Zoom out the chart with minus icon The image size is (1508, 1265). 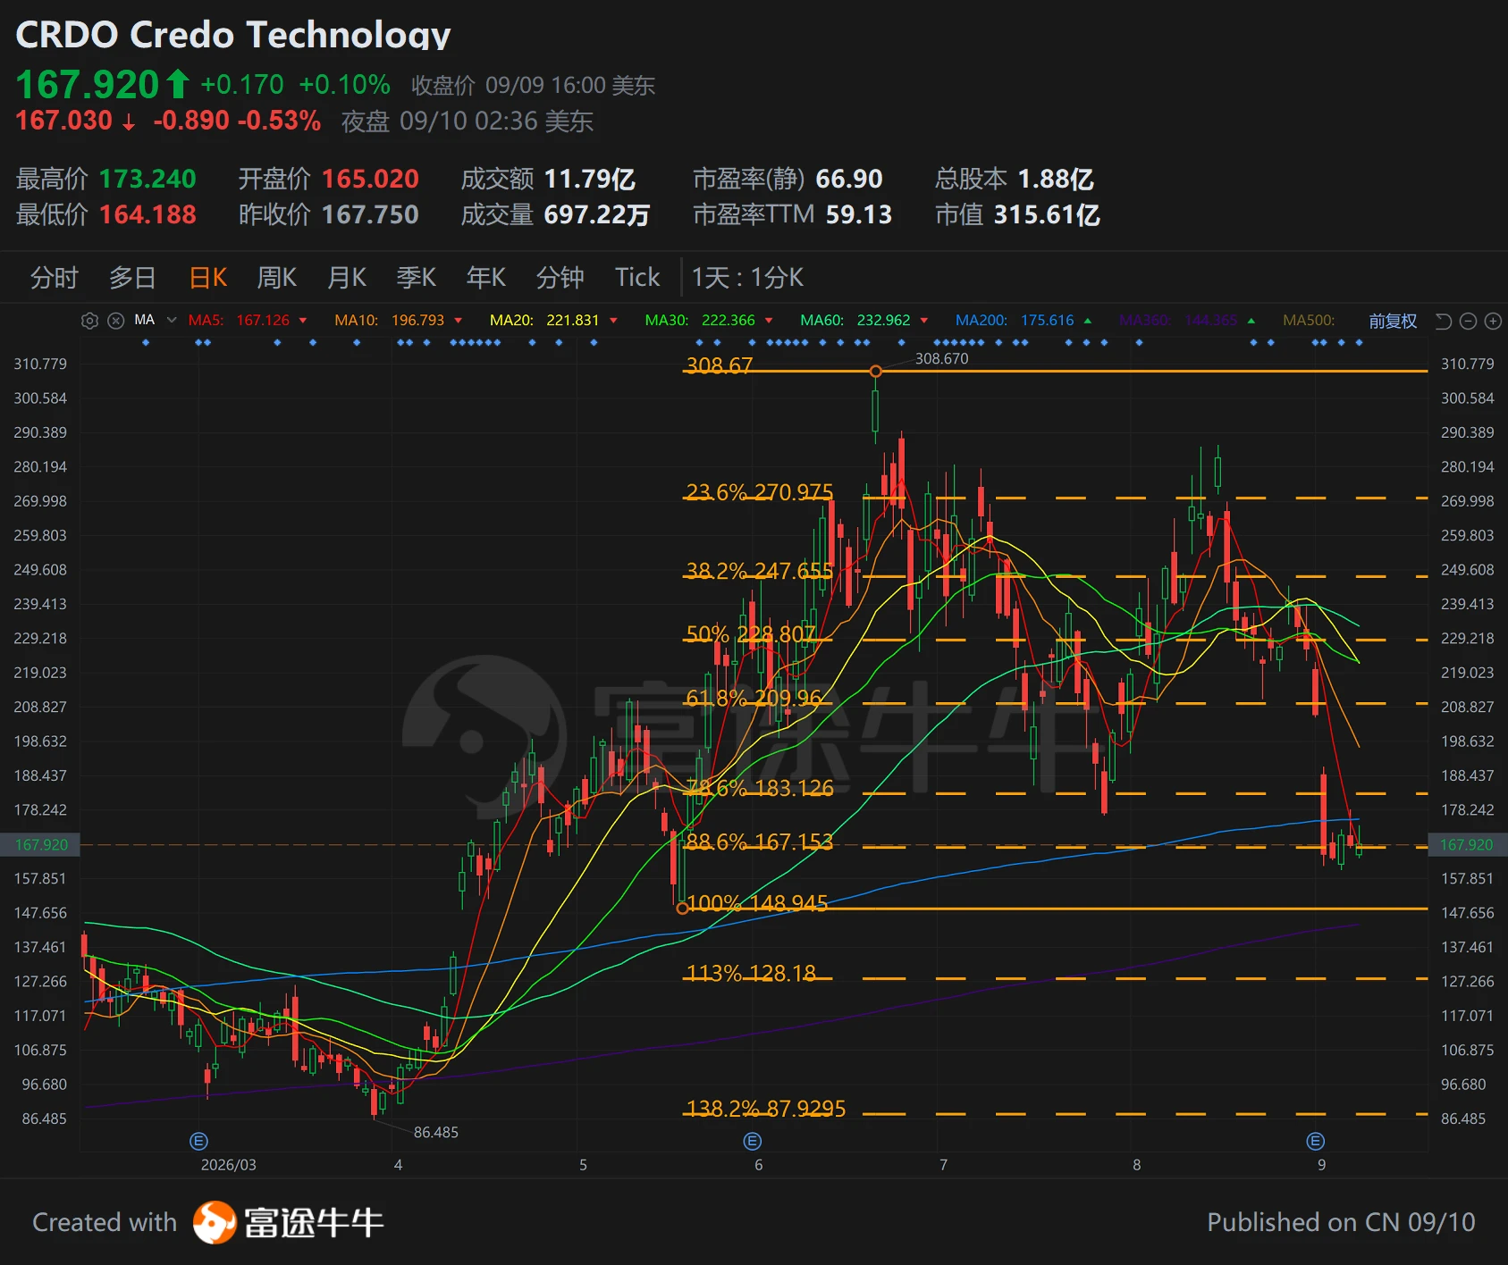(1468, 321)
